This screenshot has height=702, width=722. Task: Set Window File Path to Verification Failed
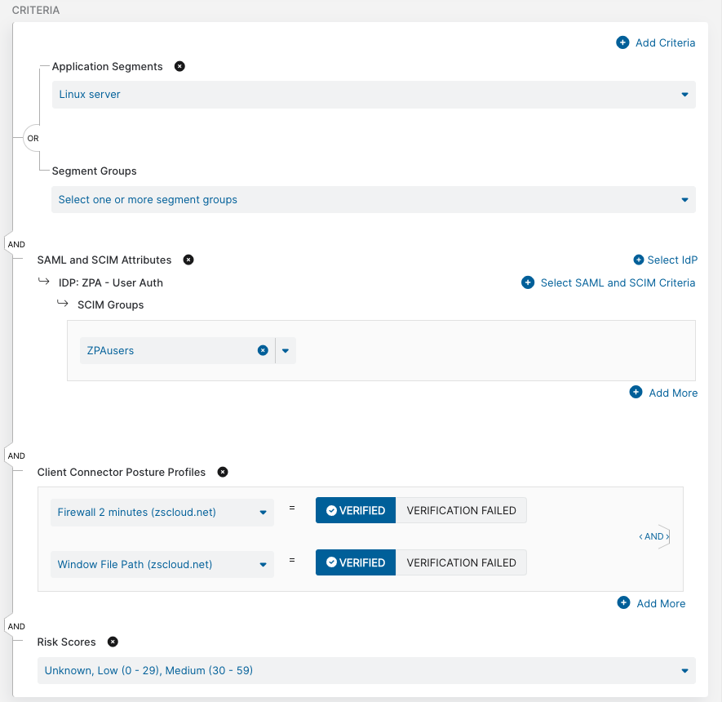coord(461,562)
